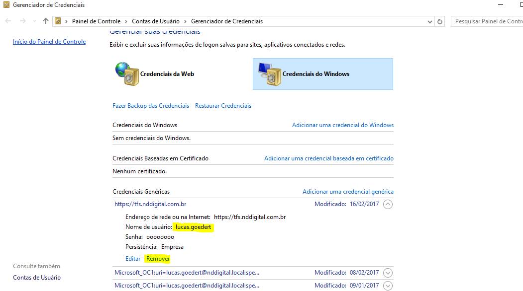Image resolution: width=523 pixels, height=291 pixels.
Task: Click the Pesquisar Painel de Controle search box
Action: pyautogui.click(x=487, y=21)
